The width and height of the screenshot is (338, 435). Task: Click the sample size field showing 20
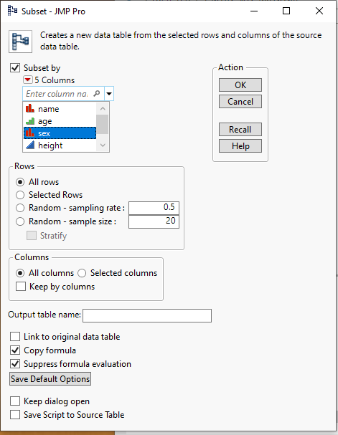[154, 221]
